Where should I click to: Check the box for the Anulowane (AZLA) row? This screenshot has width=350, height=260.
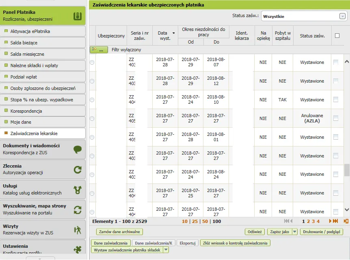(x=335, y=118)
